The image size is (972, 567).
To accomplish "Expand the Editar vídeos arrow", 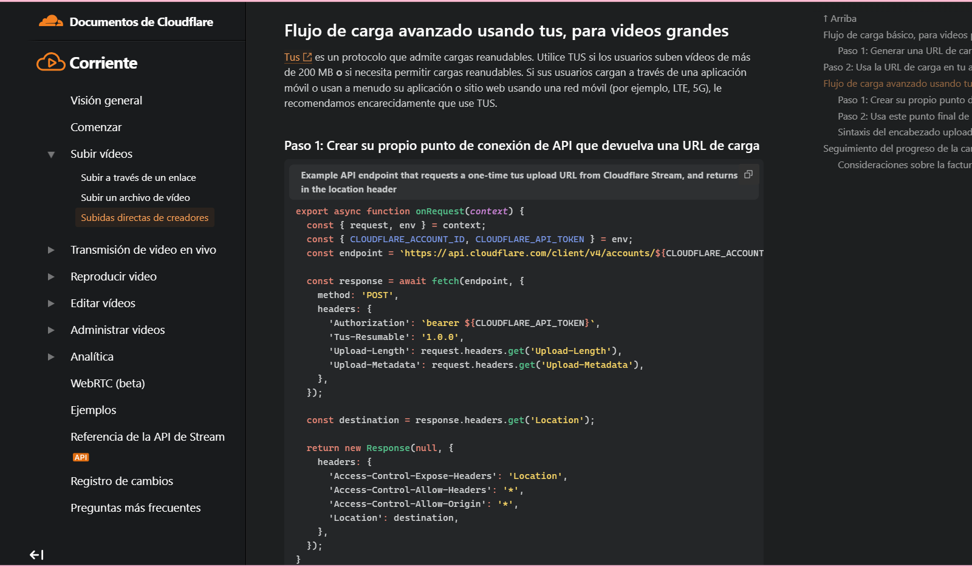I will [52, 304].
